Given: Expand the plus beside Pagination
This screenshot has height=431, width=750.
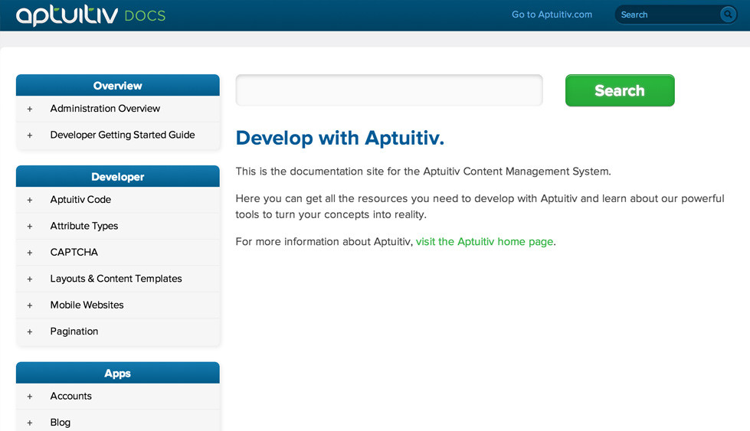Looking at the screenshot, I should click(30, 331).
